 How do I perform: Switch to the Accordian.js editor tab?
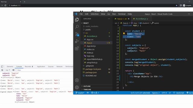[x=141, y=19]
